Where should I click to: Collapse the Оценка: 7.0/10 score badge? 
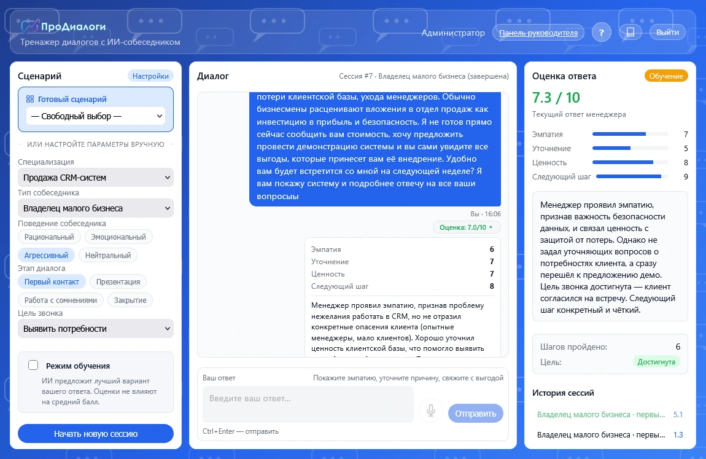click(466, 227)
